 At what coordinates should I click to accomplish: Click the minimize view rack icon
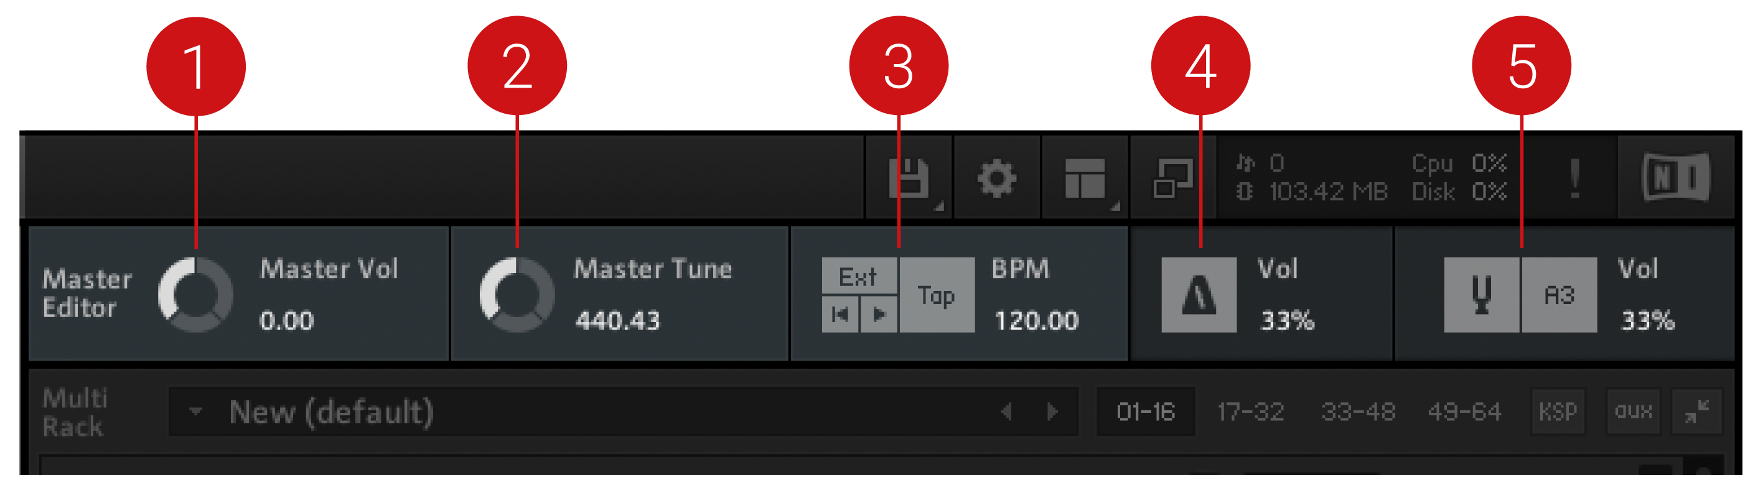click(1173, 178)
